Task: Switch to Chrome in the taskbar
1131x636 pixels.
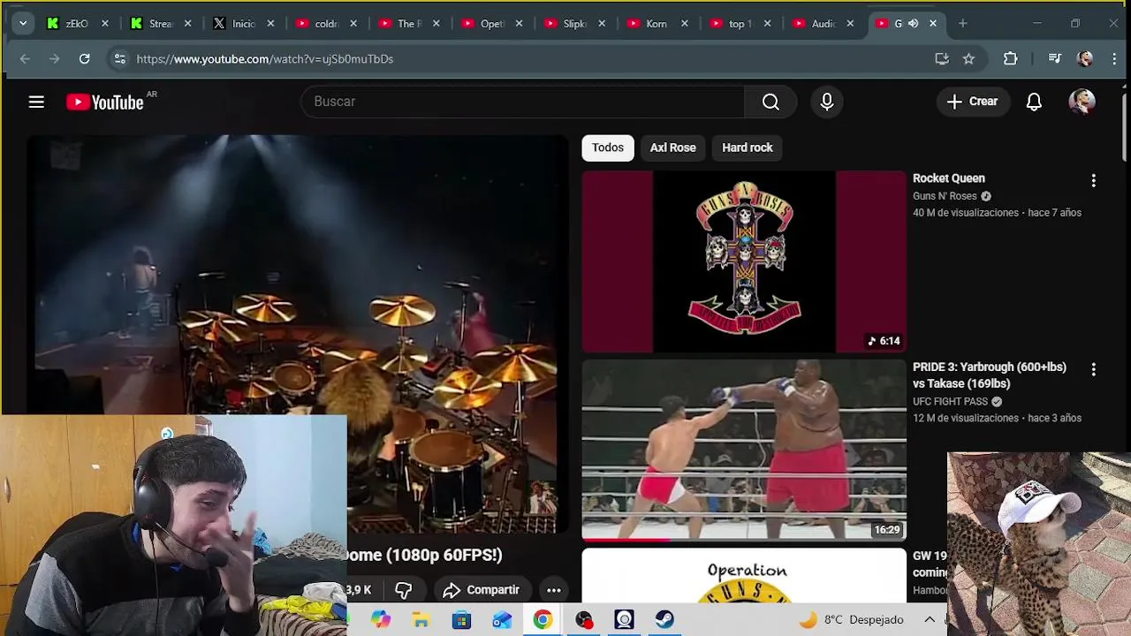Action: pos(543,620)
